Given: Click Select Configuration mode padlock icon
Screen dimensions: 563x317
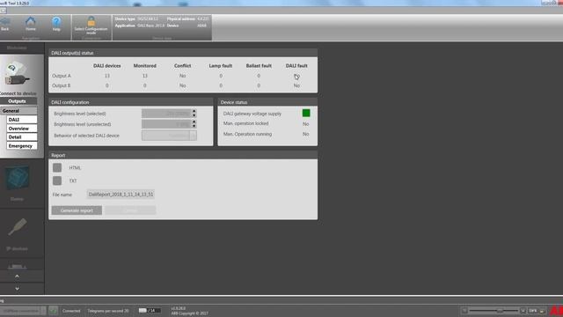Looking at the screenshot, I should 91,21.
